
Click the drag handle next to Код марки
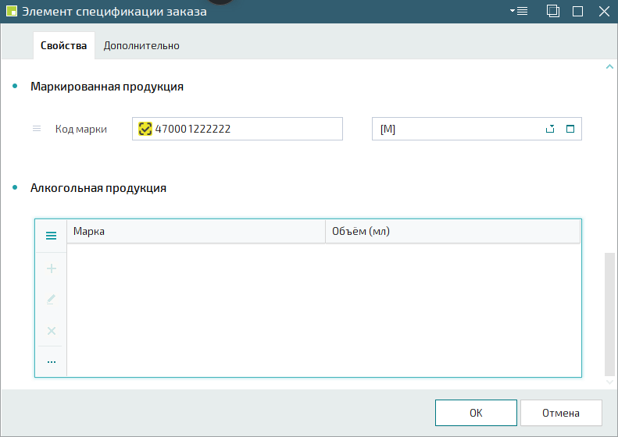[x=37, y=129]
